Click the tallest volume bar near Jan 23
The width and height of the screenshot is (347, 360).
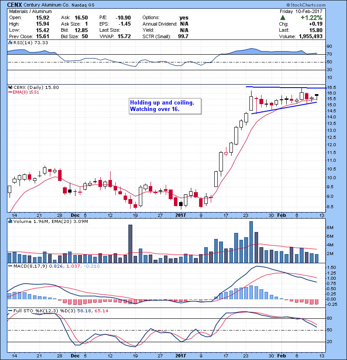point(251,242)
